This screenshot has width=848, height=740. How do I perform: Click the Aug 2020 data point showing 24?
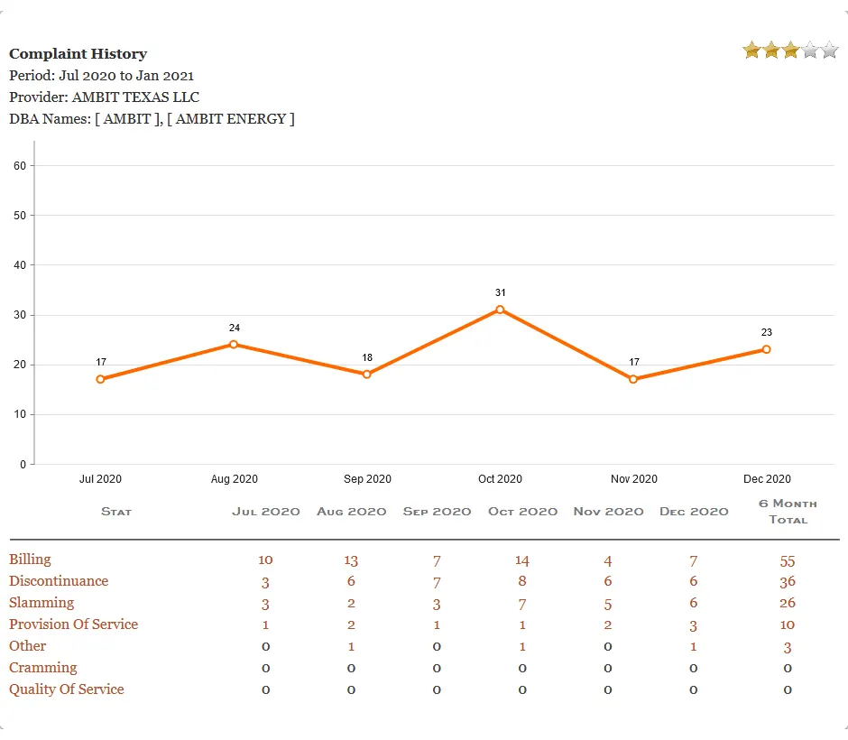pyautogui.click(x=234, y=344)
